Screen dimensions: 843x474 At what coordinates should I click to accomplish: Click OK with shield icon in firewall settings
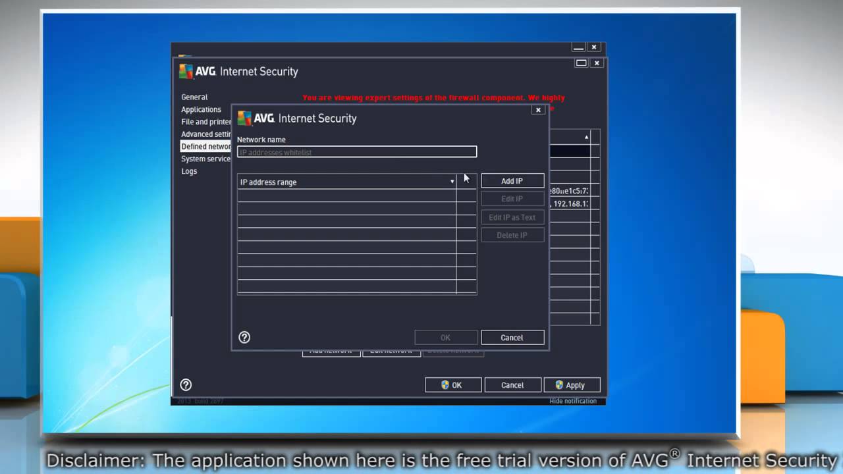(453, 385)
